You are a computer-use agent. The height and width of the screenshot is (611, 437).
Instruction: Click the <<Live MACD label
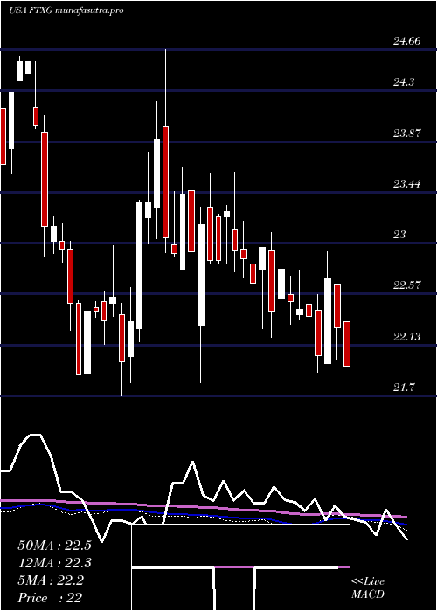368,588
